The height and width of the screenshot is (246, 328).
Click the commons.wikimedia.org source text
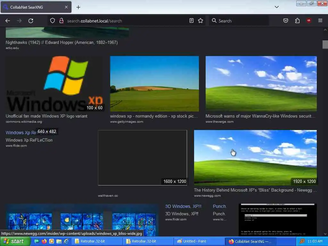pyautogui.click(x=24, y=122)
